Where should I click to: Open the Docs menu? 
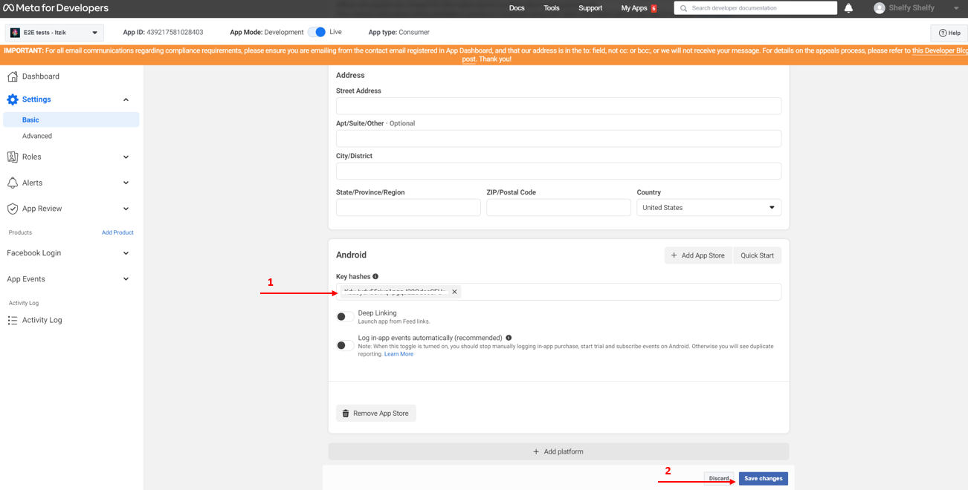click(517, 8)
